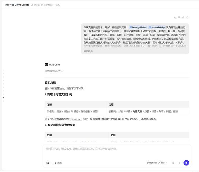Click the user message bubble text

(135, 37)
